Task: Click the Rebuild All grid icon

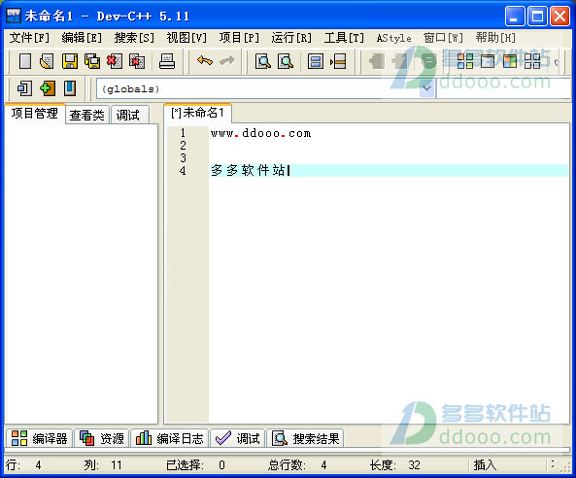Action: tap(532, 61)
